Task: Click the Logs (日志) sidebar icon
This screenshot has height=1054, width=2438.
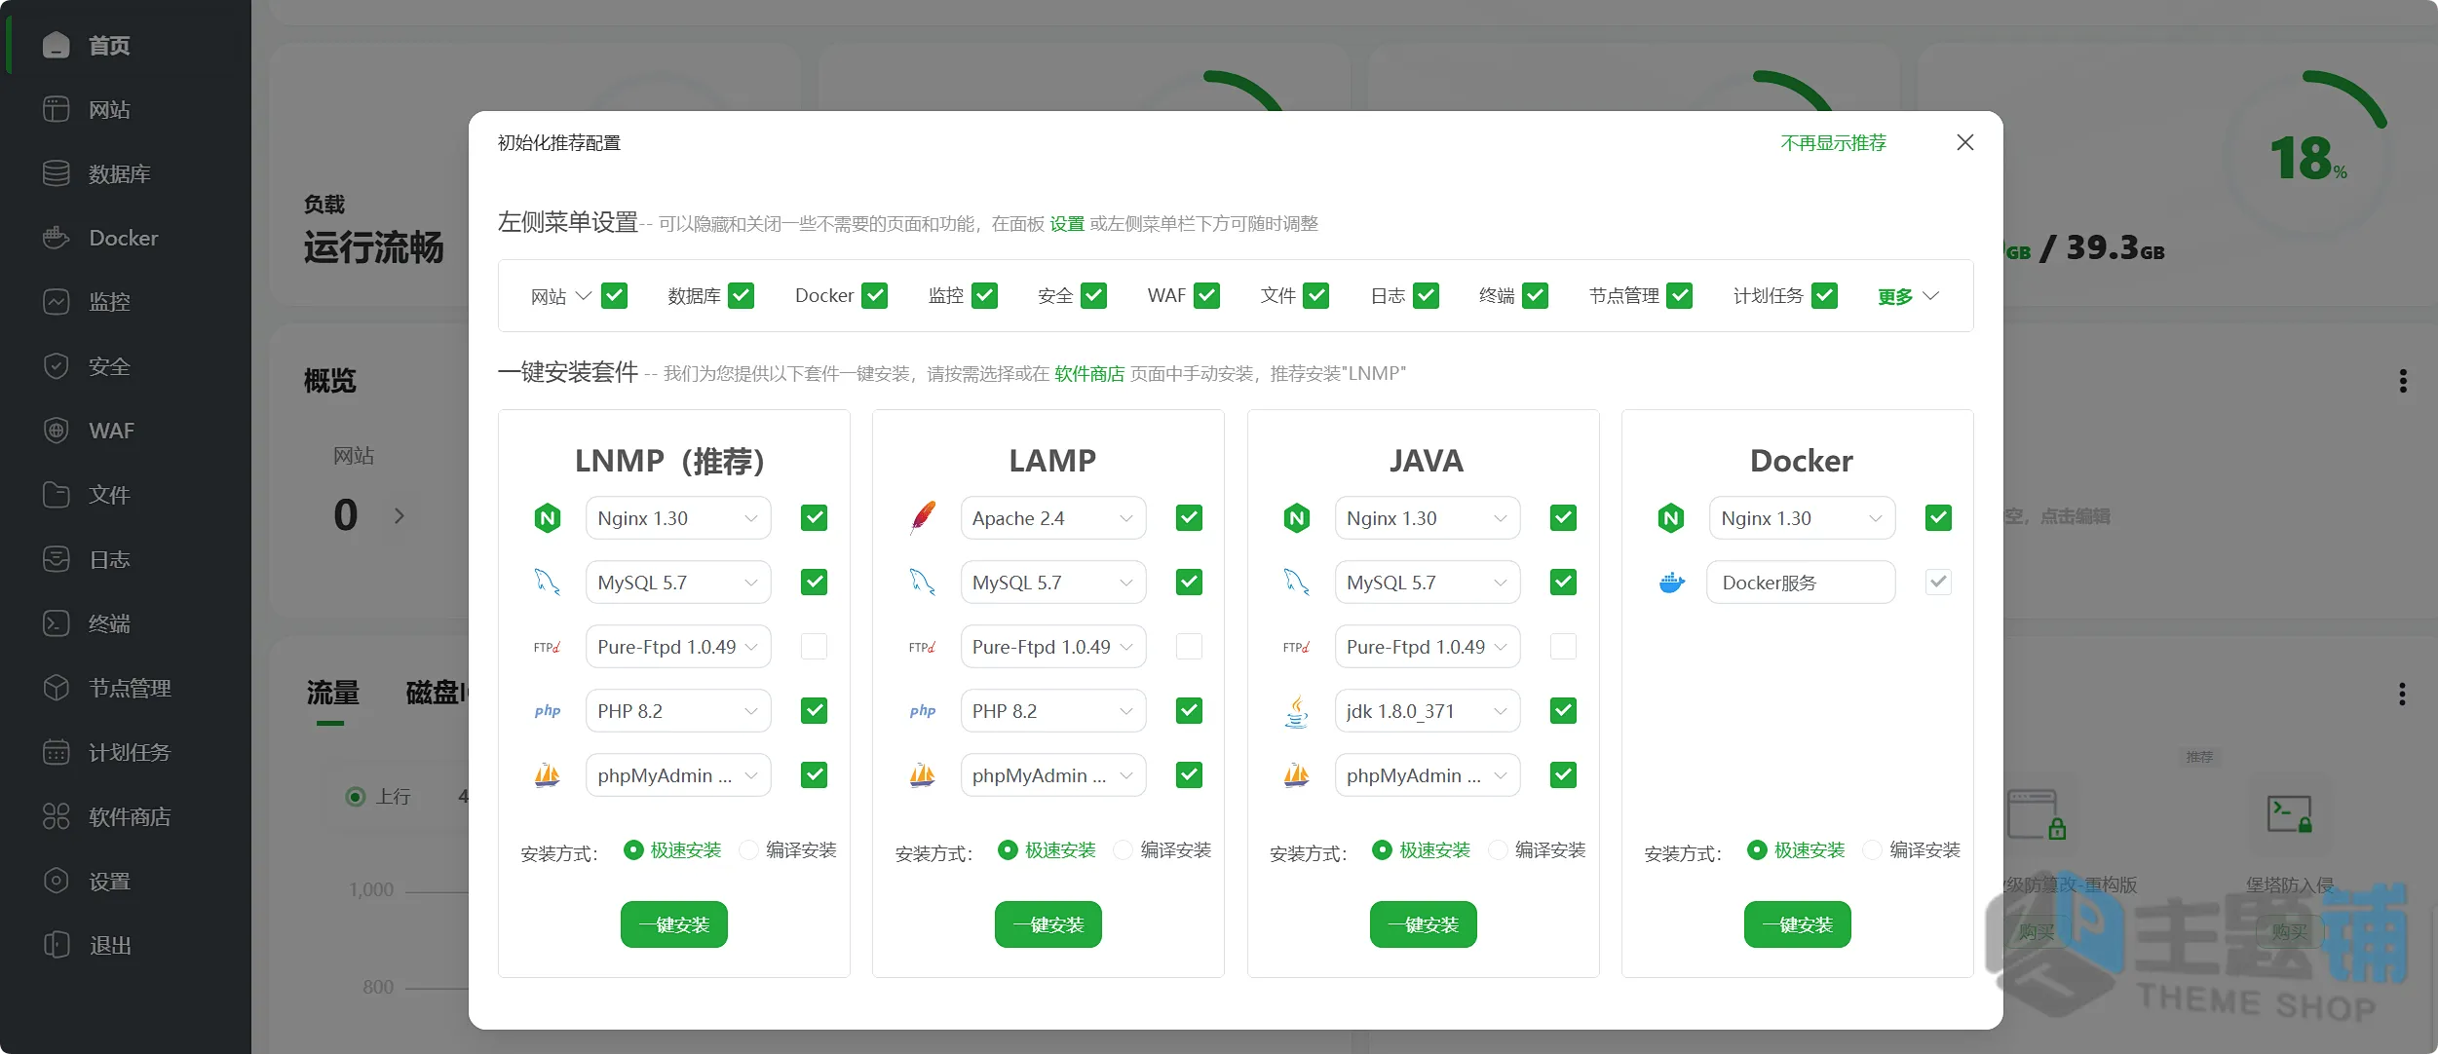Action: (57, 559)
